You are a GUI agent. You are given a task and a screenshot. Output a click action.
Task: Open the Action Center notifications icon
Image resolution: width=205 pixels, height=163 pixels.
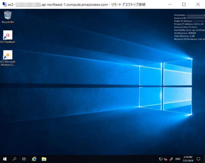click(x=198, y=159)
